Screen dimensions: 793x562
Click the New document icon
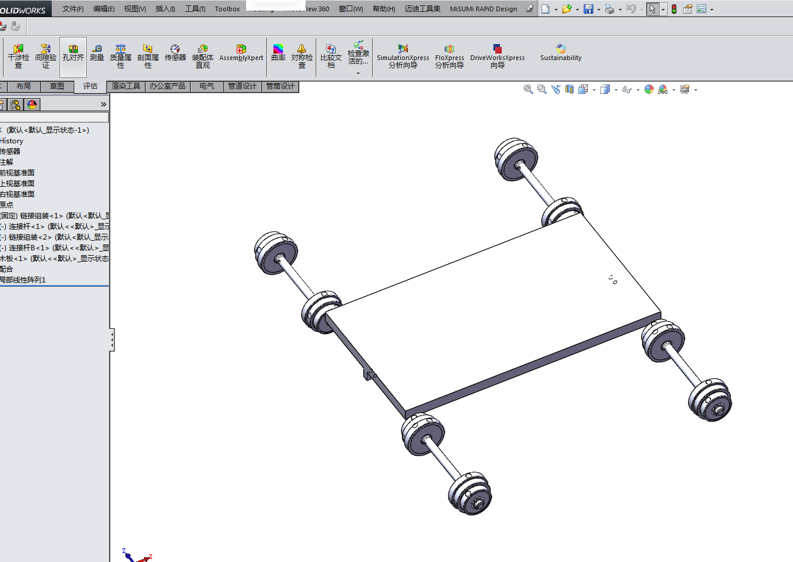[x=545, y=9]
